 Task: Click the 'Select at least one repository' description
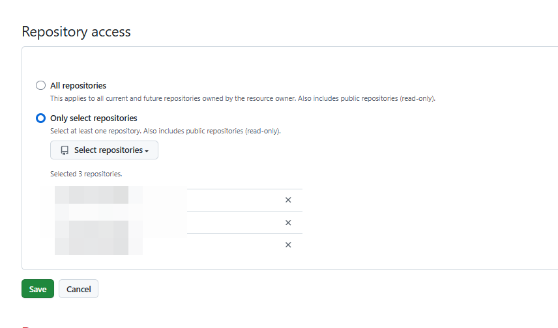pyautogui.click(x=165, y=131)
